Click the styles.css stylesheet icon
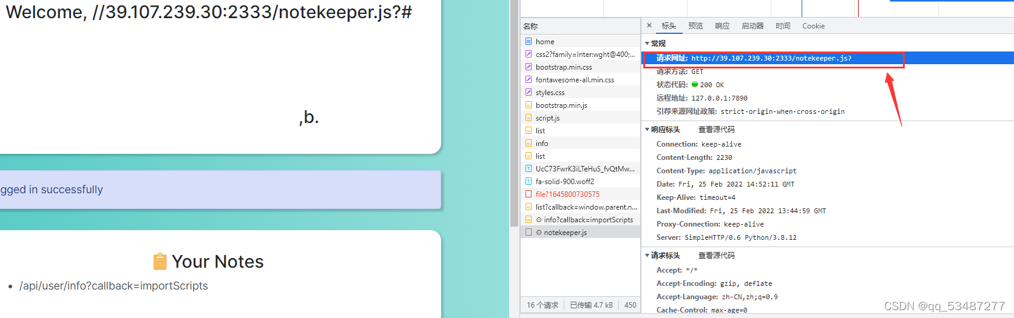1014x318 pixels. (529, 92)
